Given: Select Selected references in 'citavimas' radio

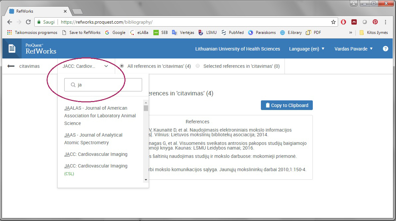Looking at the screenshot, I should 198,66.
